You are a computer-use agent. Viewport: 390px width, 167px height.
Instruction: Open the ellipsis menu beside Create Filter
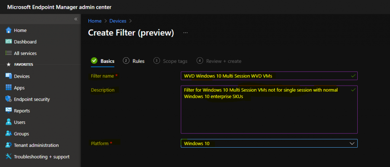pyautogui.click(x=185, y=33)
